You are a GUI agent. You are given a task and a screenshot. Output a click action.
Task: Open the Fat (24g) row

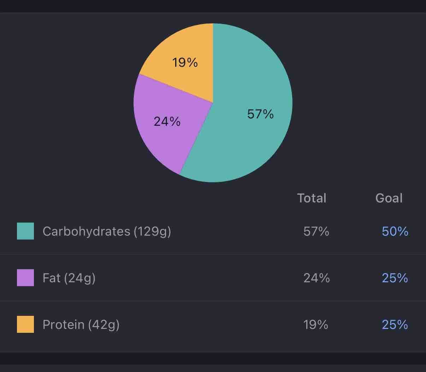(69, 278)
